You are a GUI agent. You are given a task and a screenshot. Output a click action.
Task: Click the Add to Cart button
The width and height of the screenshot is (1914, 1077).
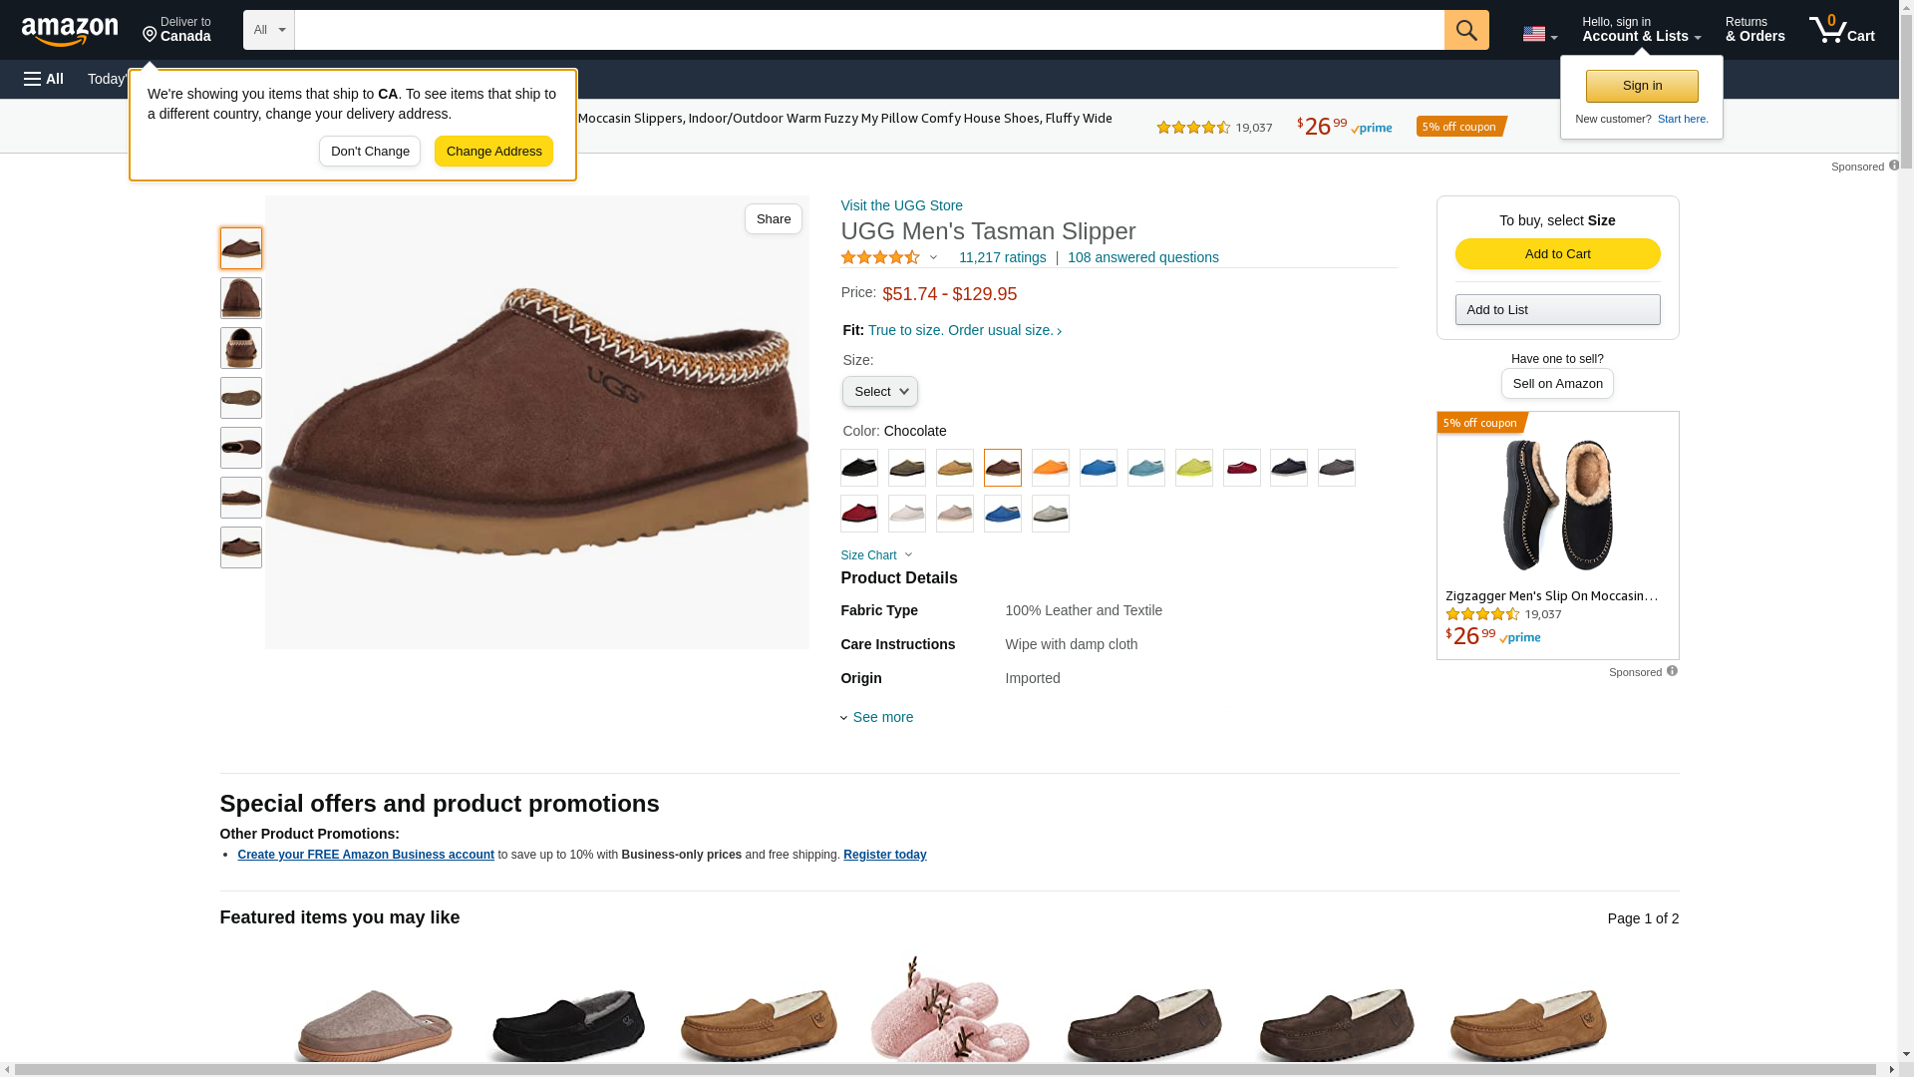pyautogui.click(x=1557, y=253)
